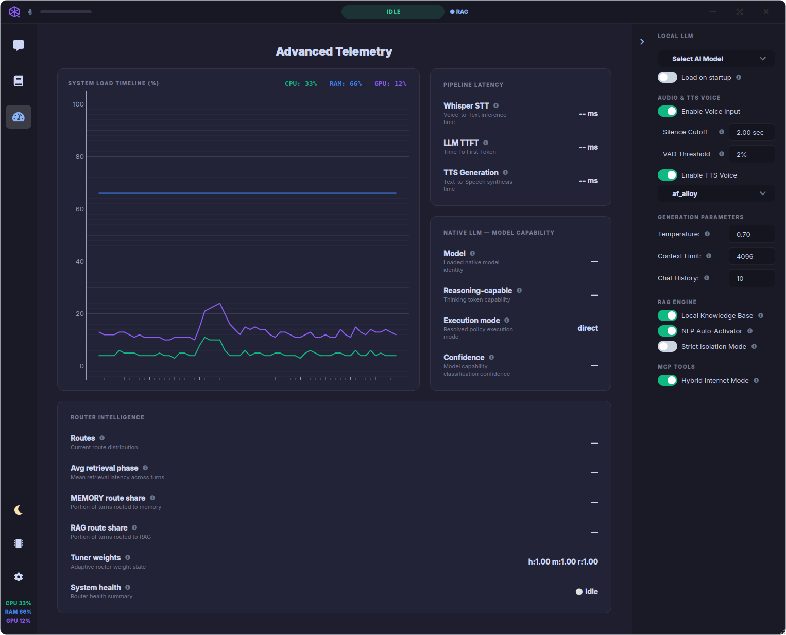Open the hardware chip icon
This screenshot has width=786, height=635.
pos(19,543)
